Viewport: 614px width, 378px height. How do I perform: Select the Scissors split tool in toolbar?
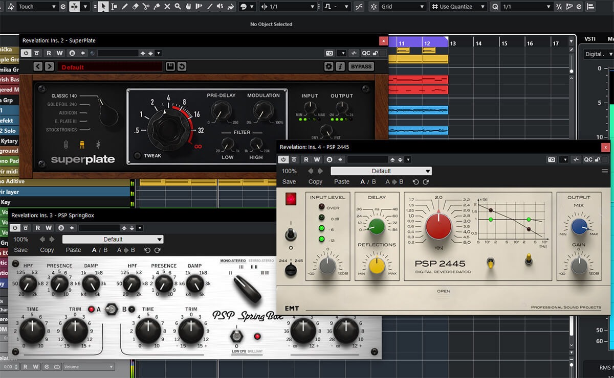146,7
